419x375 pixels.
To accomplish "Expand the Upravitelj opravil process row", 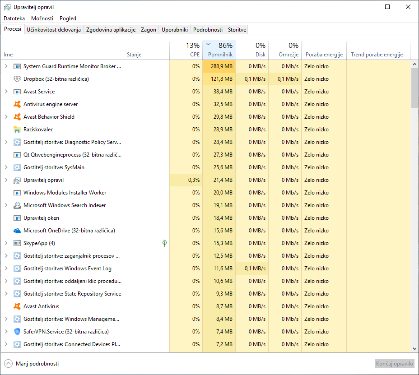I will (6, 180).
